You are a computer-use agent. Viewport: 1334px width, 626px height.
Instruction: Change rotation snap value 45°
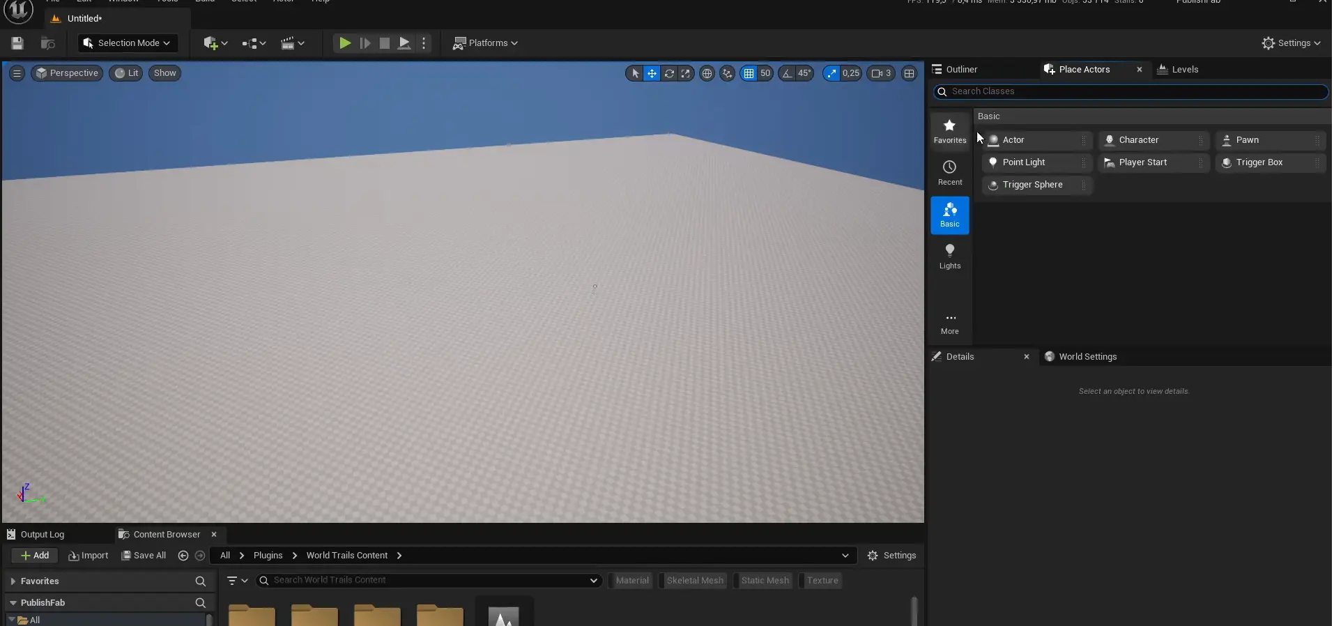pyautogui.click(x=804, y=73)
